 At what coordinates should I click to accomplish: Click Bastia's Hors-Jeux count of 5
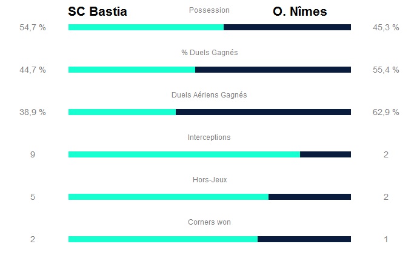point(33,197)
